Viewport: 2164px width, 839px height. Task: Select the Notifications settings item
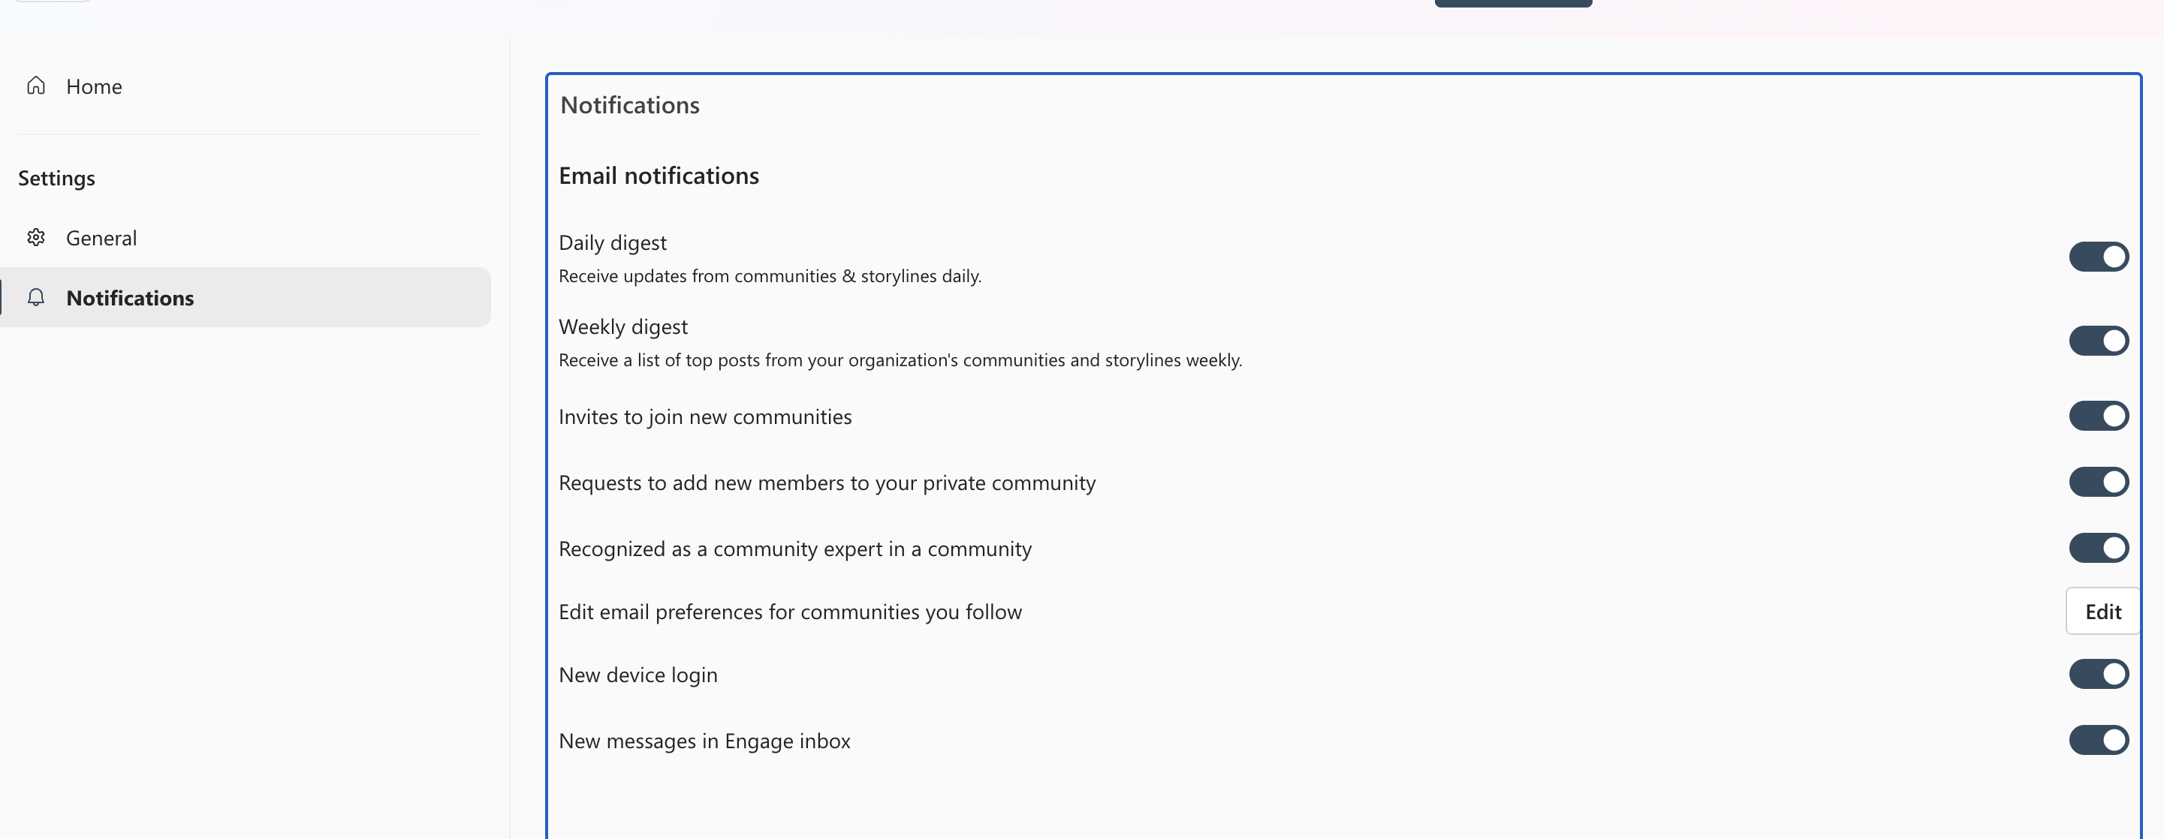[246, 297]
